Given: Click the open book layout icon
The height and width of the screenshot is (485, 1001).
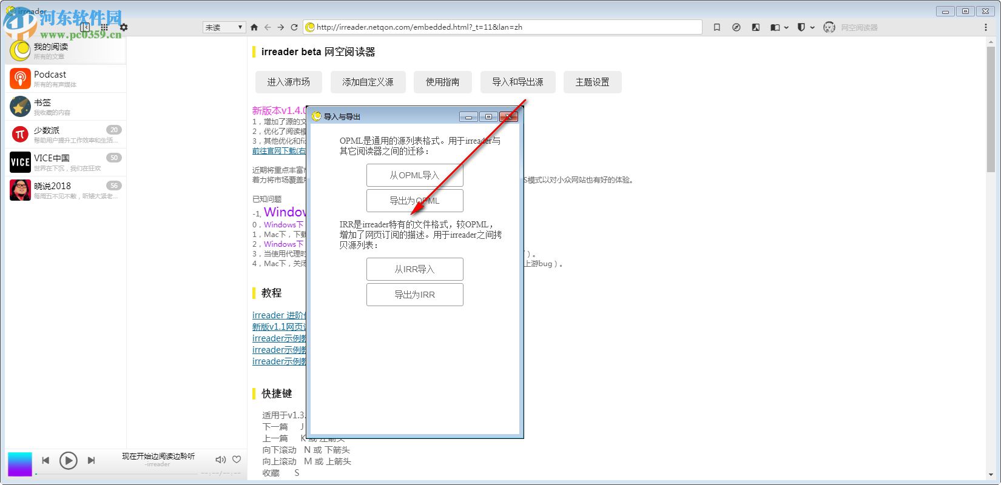Looking at the screenshot, I should pos(775,27).
